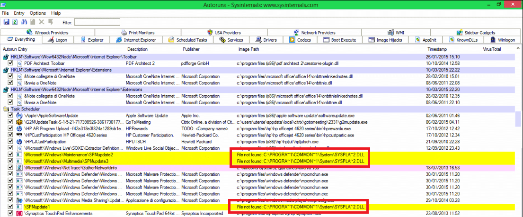Click the document icon beside PDF Architect Toolbar
The height and width of the screenshot is (217, 523).
[19, 63]
